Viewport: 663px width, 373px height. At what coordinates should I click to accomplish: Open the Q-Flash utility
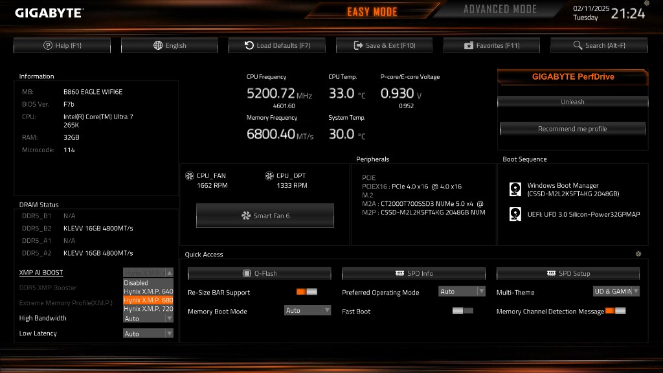click(260, 273)
